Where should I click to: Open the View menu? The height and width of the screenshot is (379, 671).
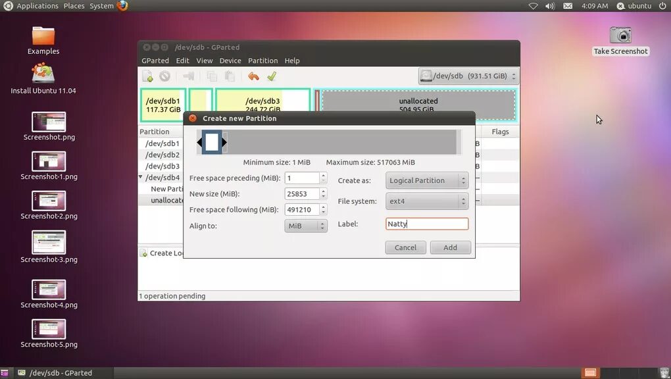coord(205,61)
